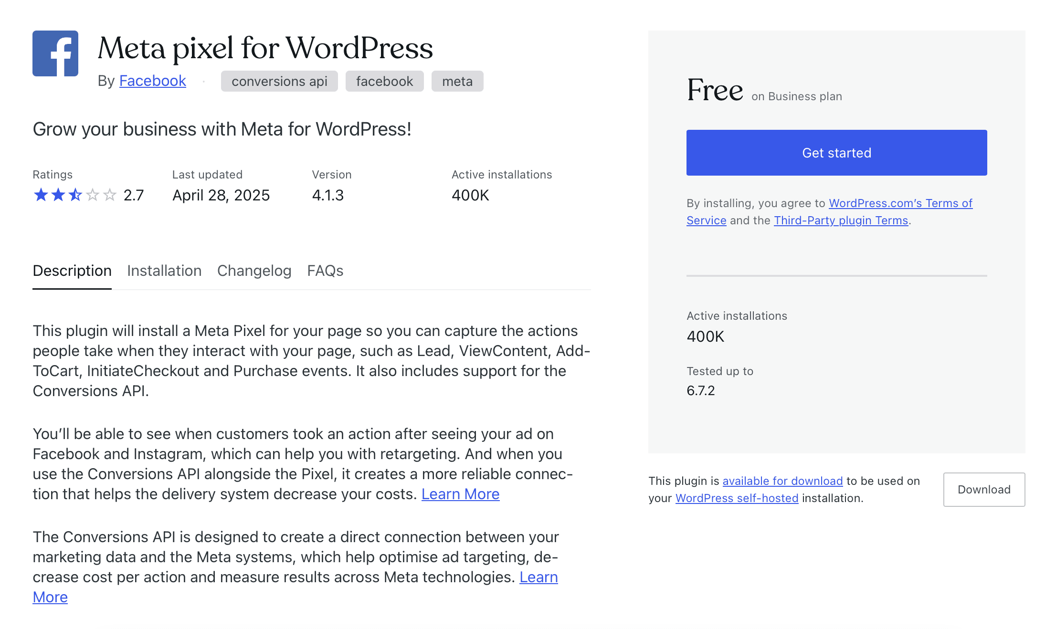
Task: Select the 'conversions api' tag
Action: tap(279, 81)
